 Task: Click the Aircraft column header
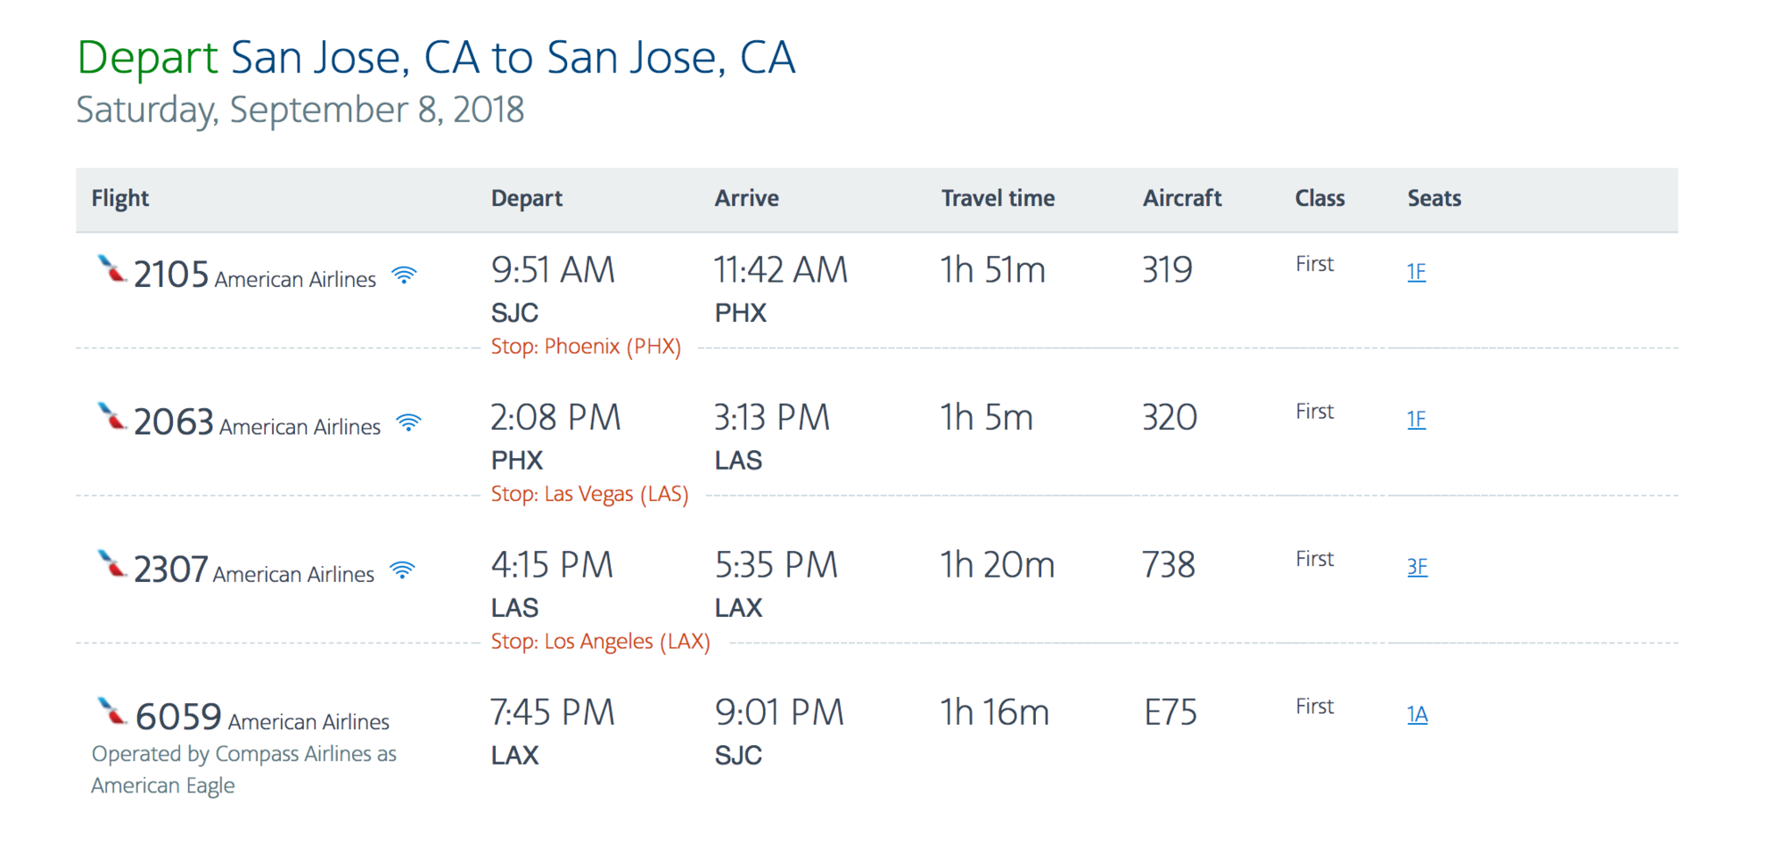(1182, 198)
